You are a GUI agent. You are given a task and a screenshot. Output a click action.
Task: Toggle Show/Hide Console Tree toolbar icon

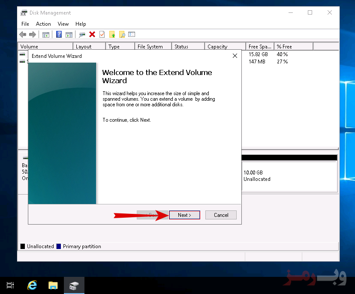tap(46, 35)
